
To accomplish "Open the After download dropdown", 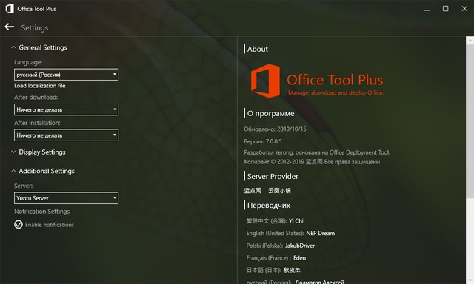I will [x=66, y=109].
